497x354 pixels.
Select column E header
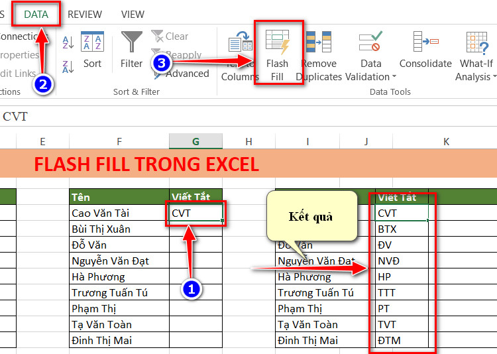tap(42, 141)
